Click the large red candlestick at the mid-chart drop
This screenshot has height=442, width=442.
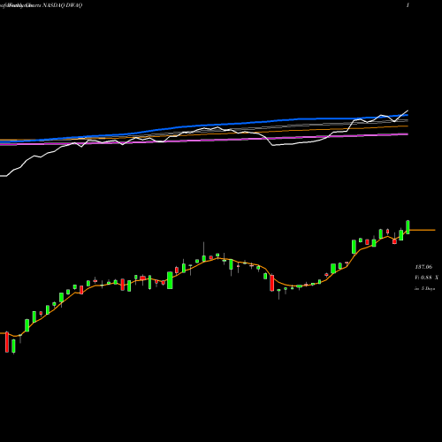coord(272,283)
